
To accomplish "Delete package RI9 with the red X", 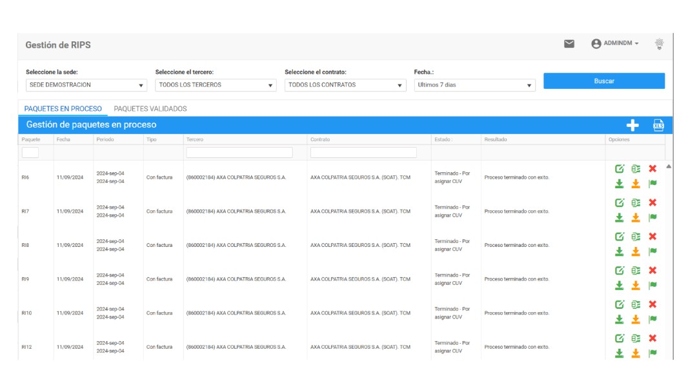I will (652, 270).
